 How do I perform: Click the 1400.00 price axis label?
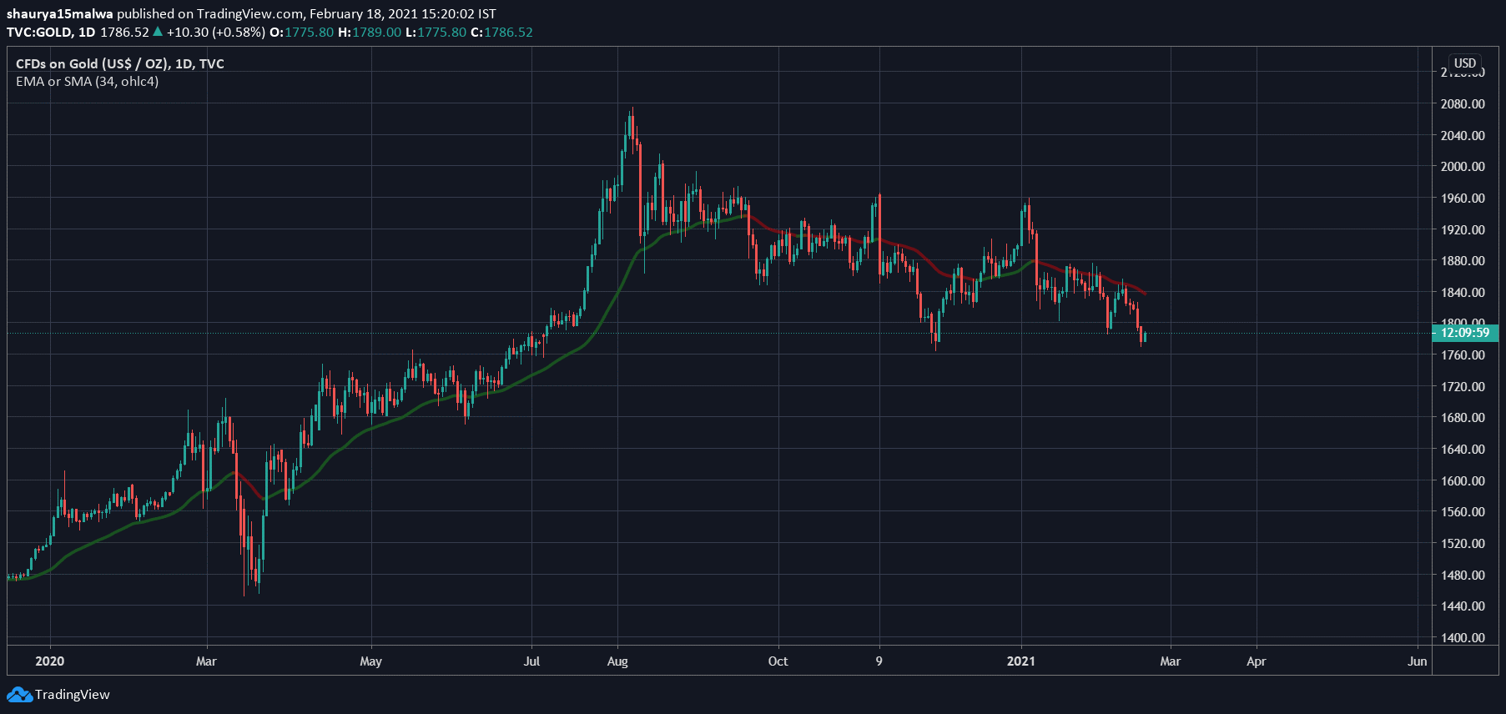pos(1463,638)
